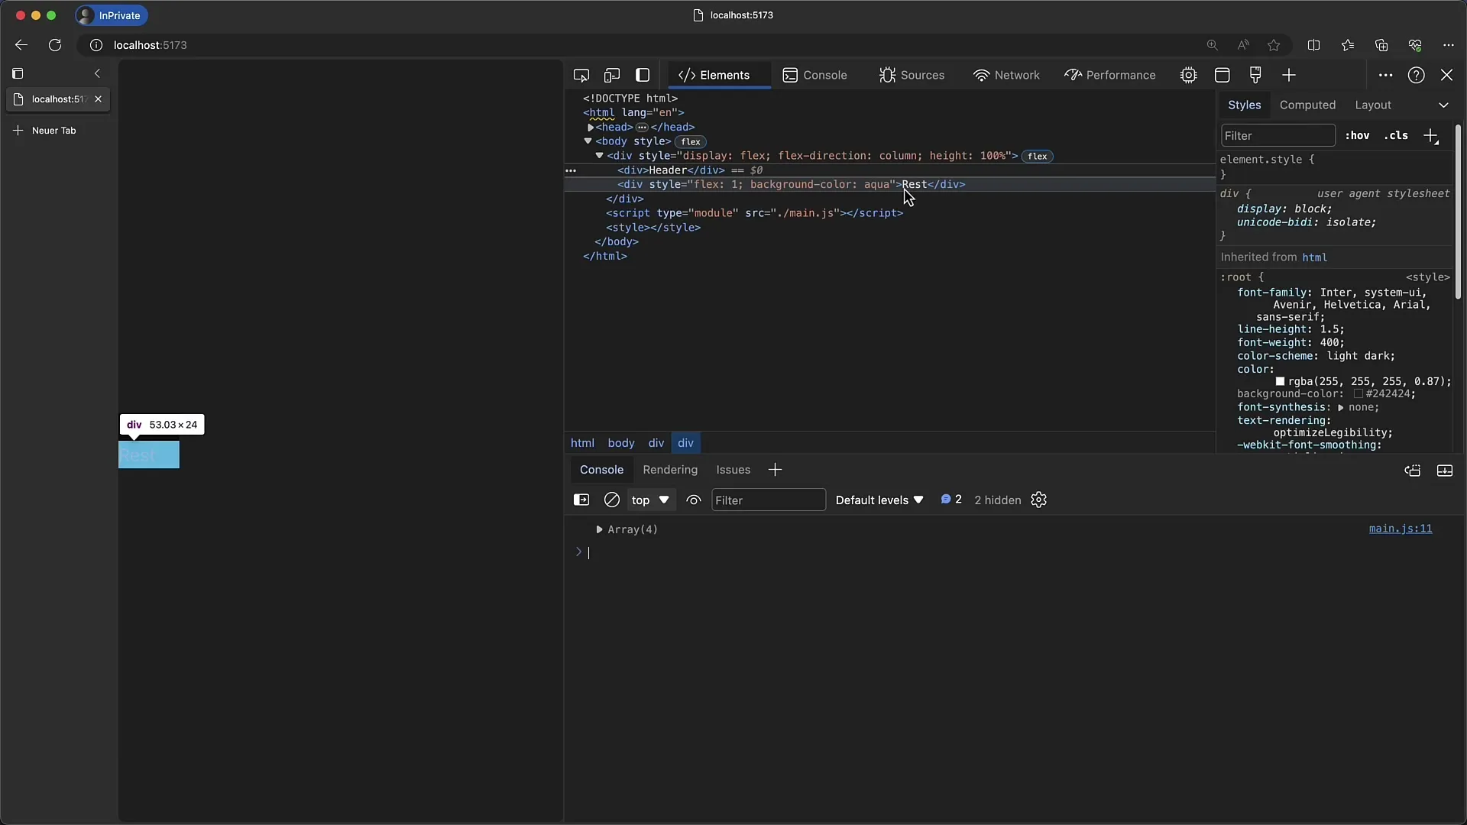1467x825 pixels.
Task: Switch to Sources panel
Action: 921,75
